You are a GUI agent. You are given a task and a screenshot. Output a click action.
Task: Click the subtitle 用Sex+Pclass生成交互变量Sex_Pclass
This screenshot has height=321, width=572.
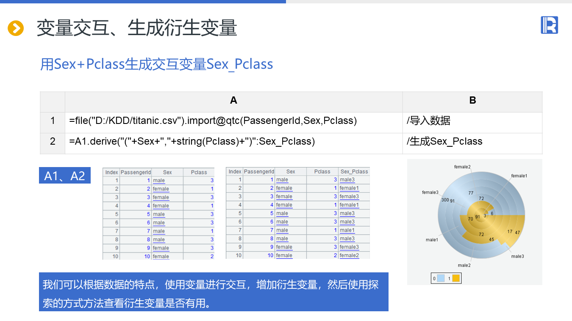[156, 64]
